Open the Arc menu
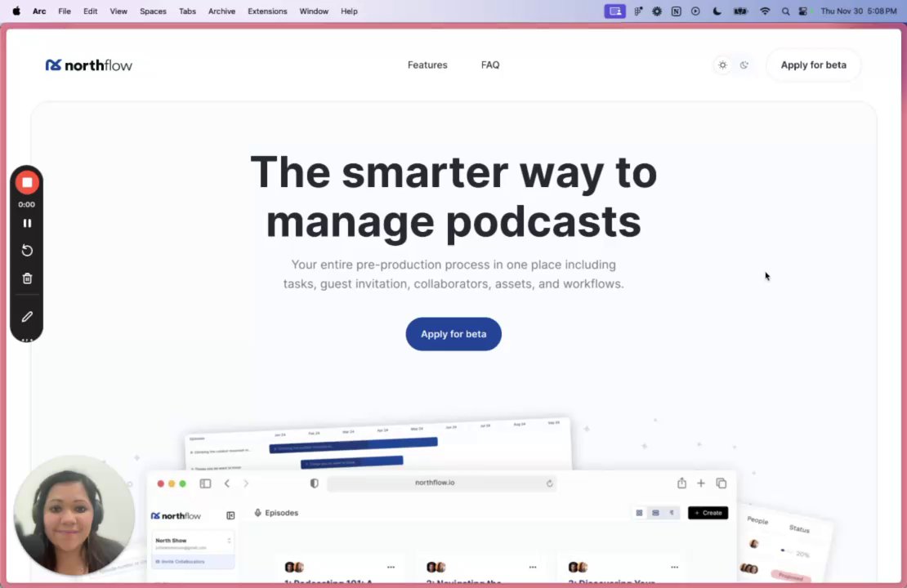This screenshot has width=907, height=588. (39, 11)
